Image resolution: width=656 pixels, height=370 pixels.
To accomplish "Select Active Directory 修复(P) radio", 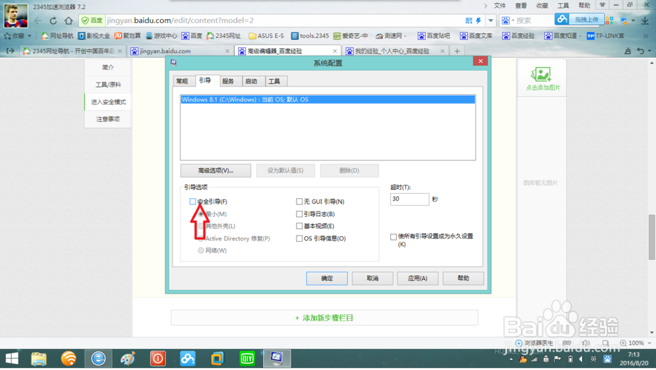I will 201,238.
